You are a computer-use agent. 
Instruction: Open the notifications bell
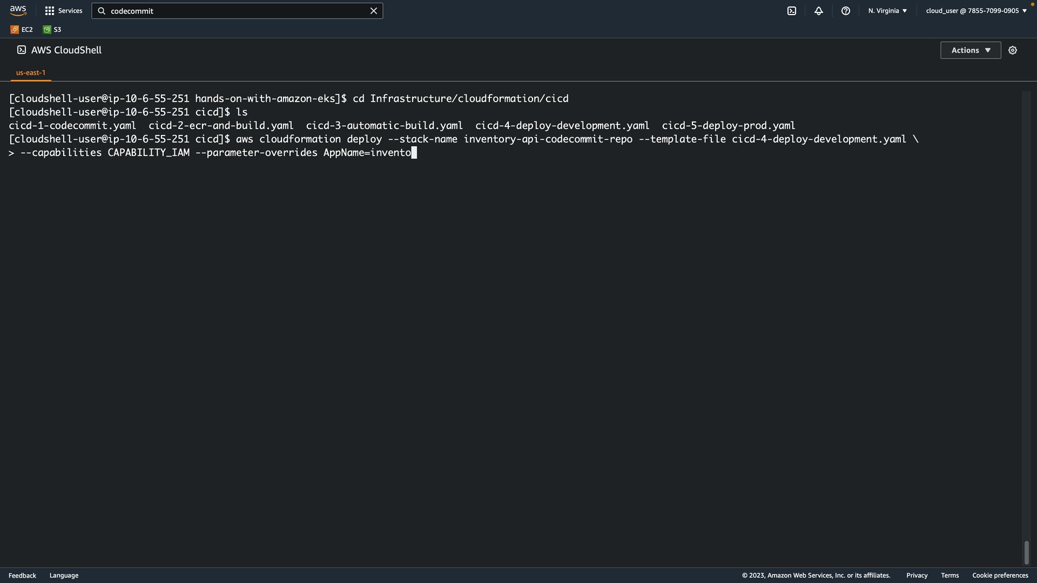click(x=819, y=11)
